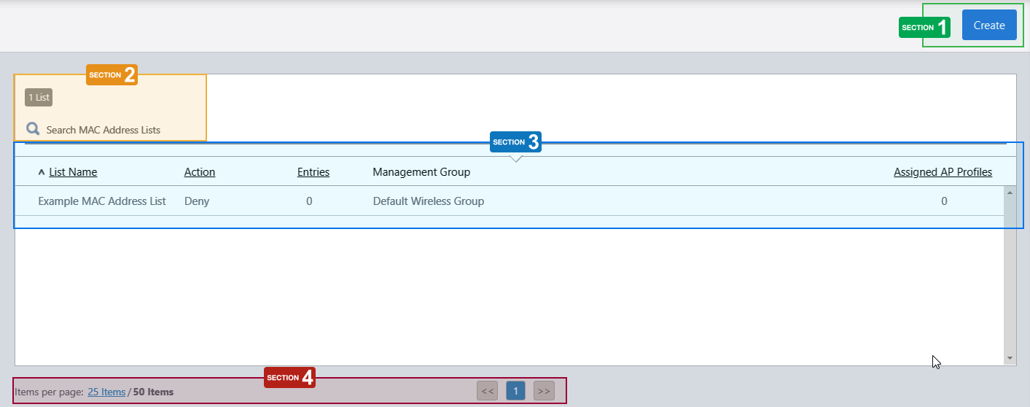
Task: Sort the table by Action column
Action: click(x=199, y=172)
